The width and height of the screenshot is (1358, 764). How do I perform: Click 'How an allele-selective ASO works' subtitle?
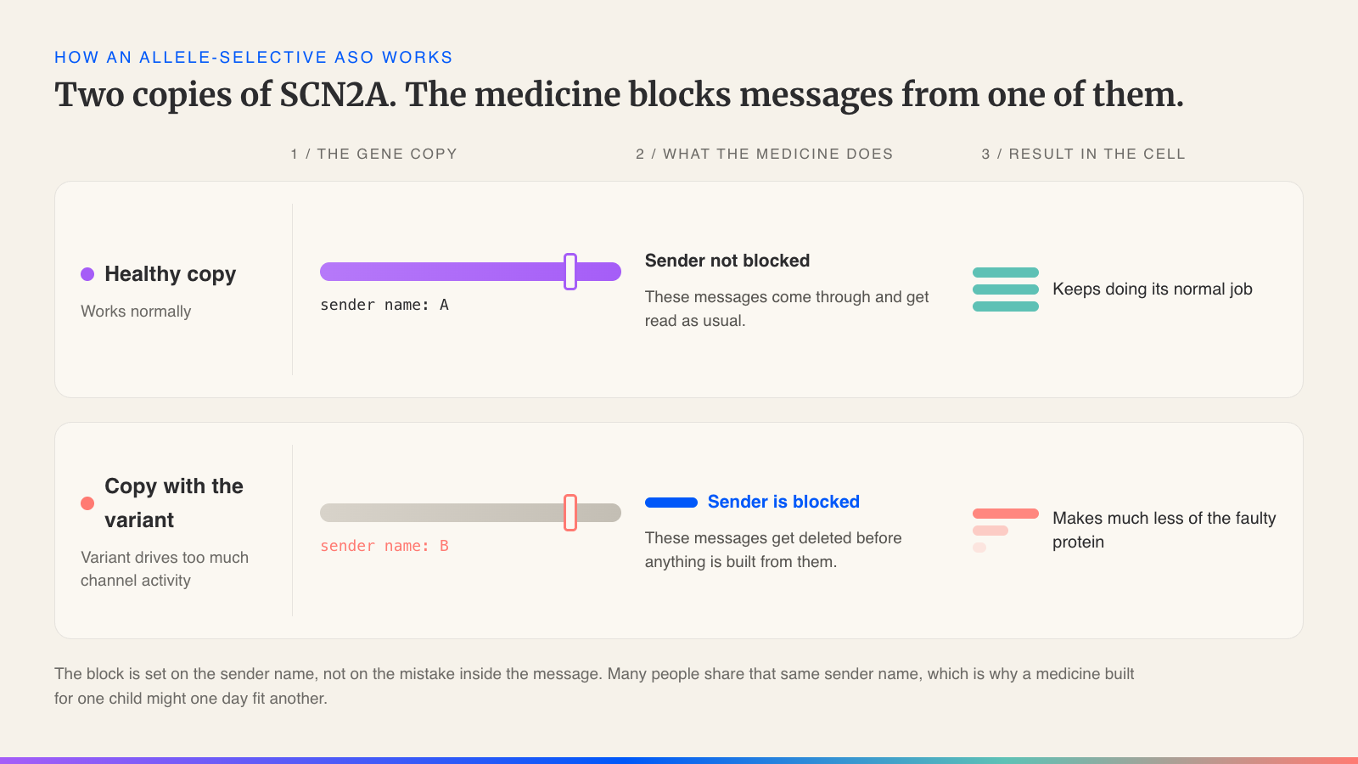point(254,57)
